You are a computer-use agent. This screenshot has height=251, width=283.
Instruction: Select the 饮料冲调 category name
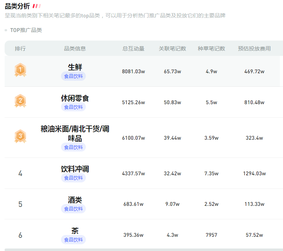coord(75,169)
